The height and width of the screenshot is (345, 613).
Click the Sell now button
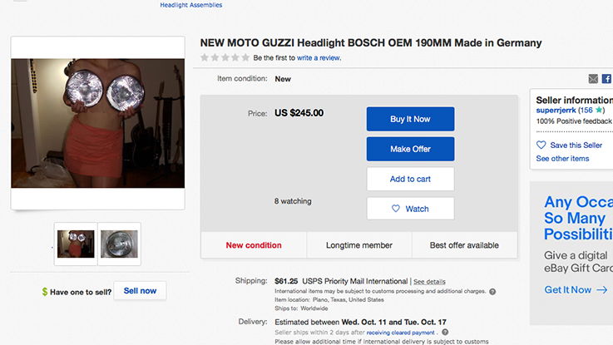pyautogui.click(x=140, y=291)
